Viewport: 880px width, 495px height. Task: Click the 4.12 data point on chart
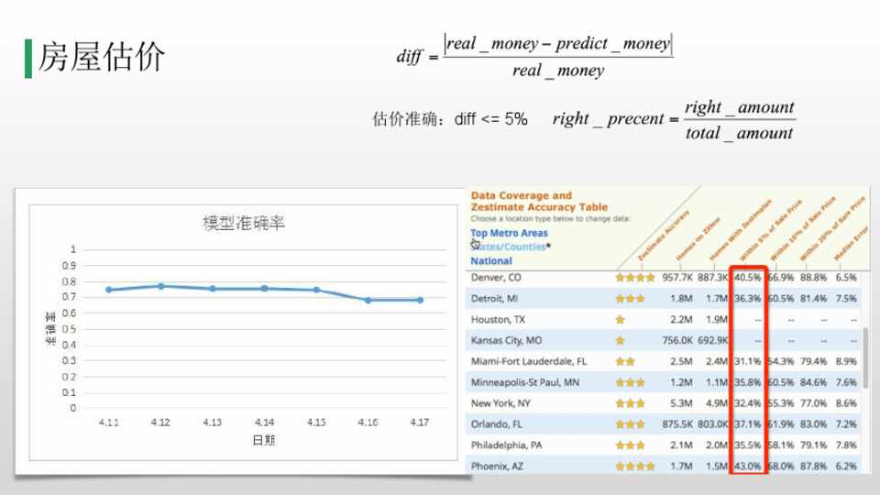pos(160,286)
